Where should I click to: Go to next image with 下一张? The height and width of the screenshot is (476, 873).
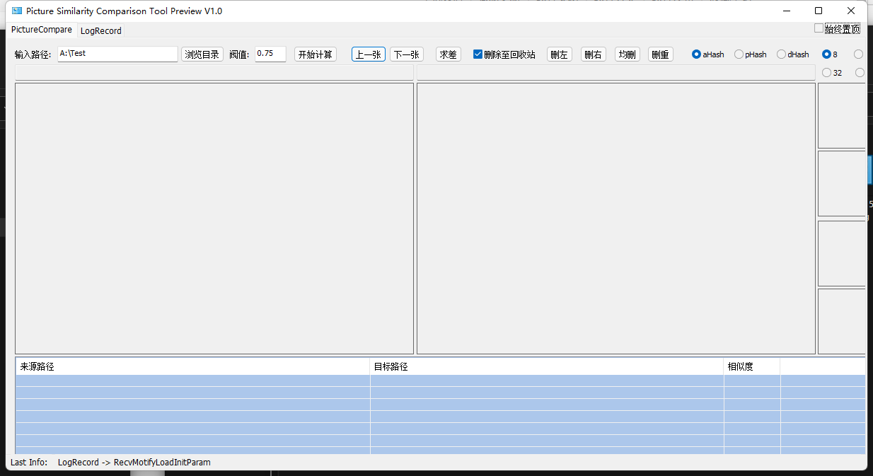pyautogui.click(x=407, y=54)
